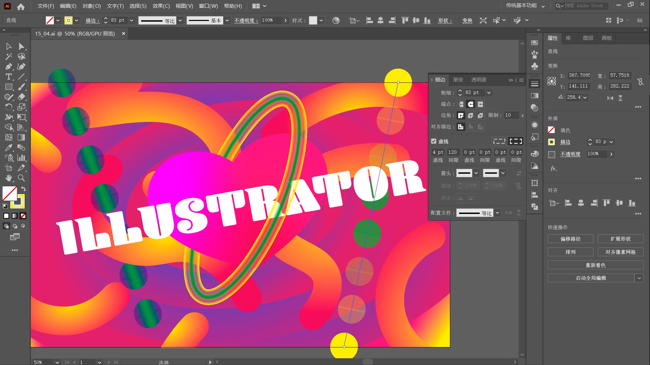Choose the Direct Selection tool
Screen dimensions: 650x365
pos(21,46)
